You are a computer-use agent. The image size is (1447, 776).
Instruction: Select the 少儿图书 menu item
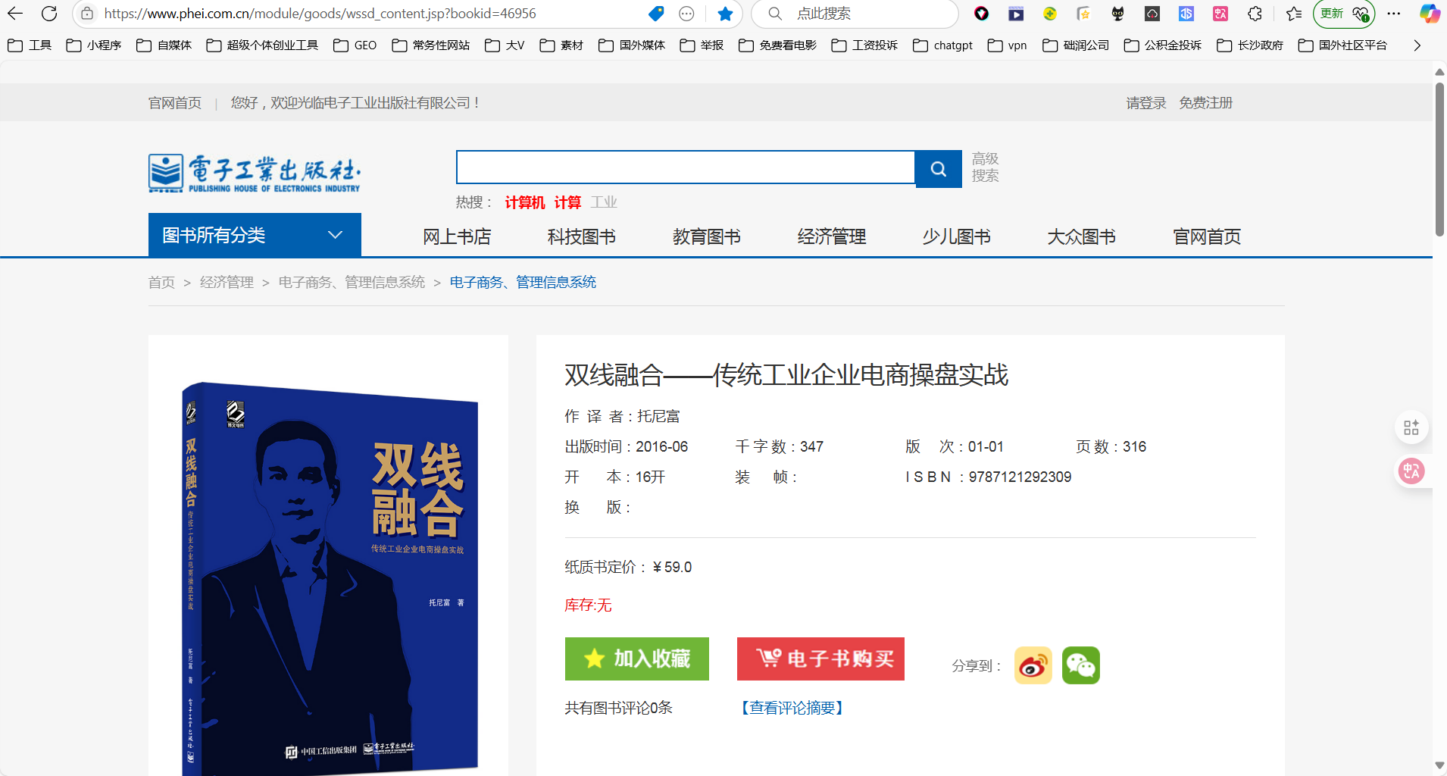pos(956,236)
